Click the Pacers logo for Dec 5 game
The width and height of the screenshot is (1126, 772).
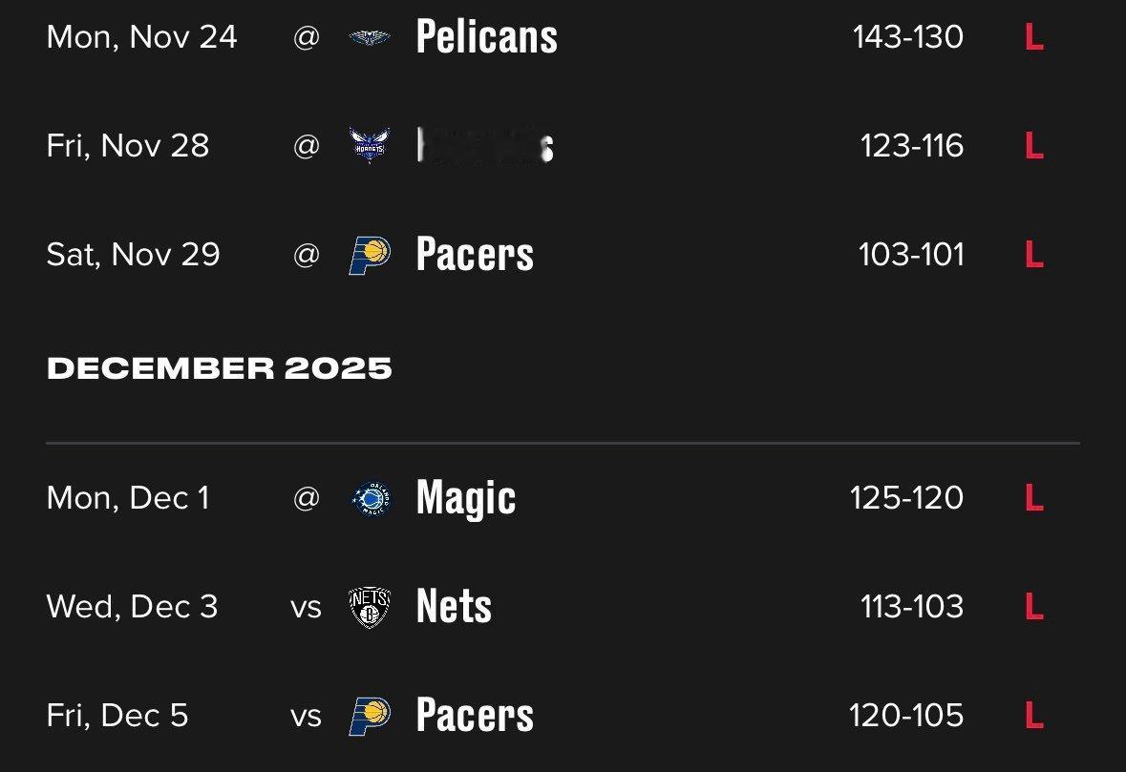pyautogui.click(x=370, y=716)
